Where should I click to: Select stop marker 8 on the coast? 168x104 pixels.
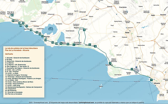tap(68, 44)
